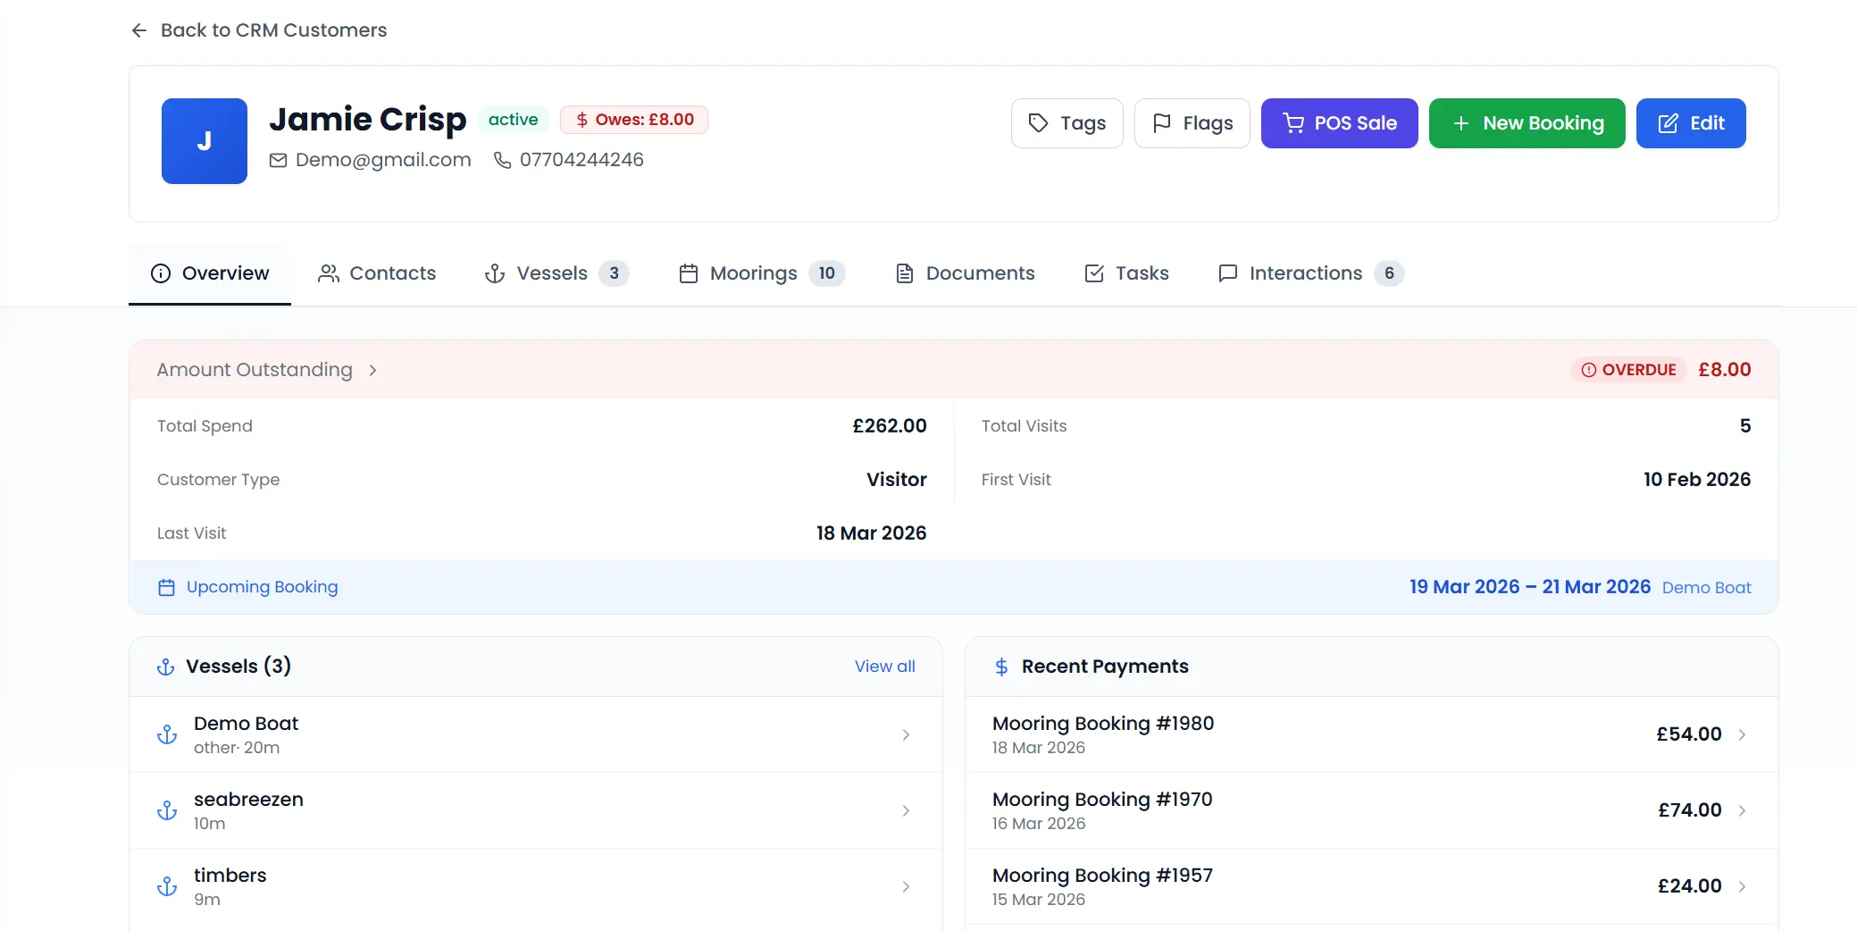Viewport: 1857px width, 931px height.
Task: Click the calendar icon beside Upcoming Booking
Action: click(166, 587)
